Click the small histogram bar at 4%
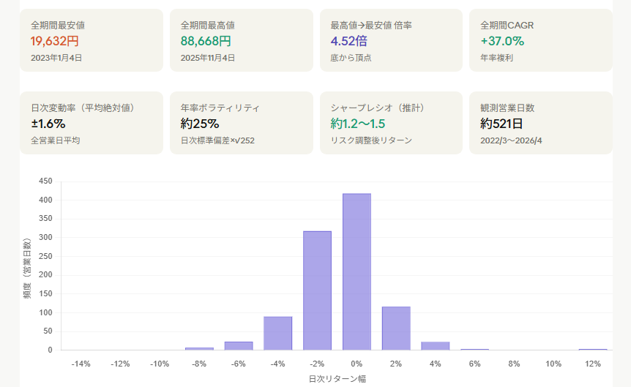This screenshot has width=631, height=387. point(436,346)
